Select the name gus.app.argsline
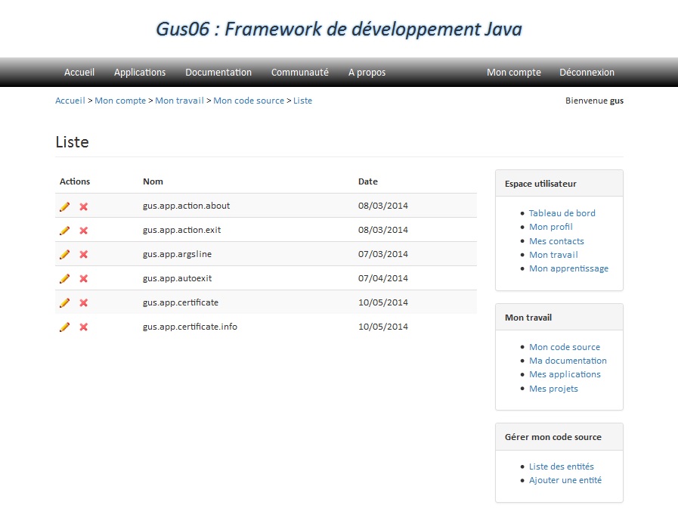Image resolution: width=678 pixels, height=527 pixels. [178, 254]
